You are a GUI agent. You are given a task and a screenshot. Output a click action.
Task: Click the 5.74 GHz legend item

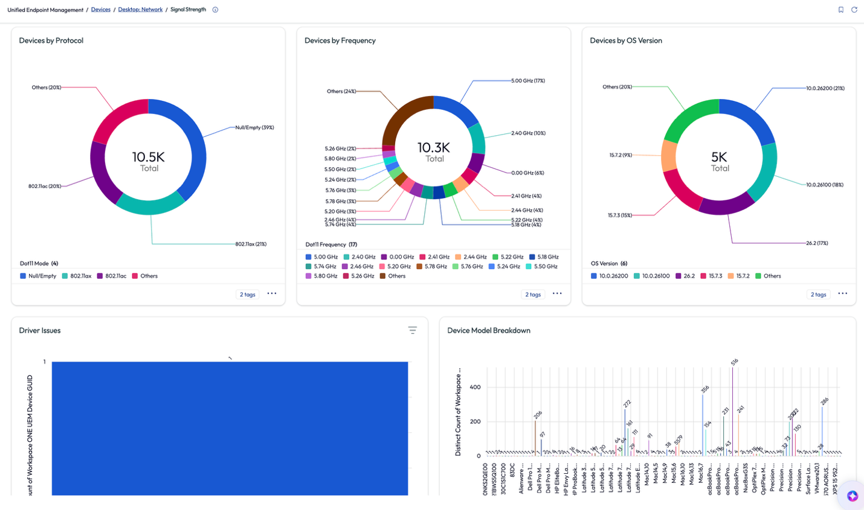click(321, 266)
